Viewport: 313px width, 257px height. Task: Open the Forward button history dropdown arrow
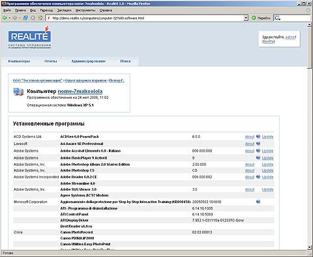coord(20,18)
